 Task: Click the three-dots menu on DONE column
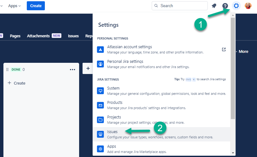(x=73, y=70)
